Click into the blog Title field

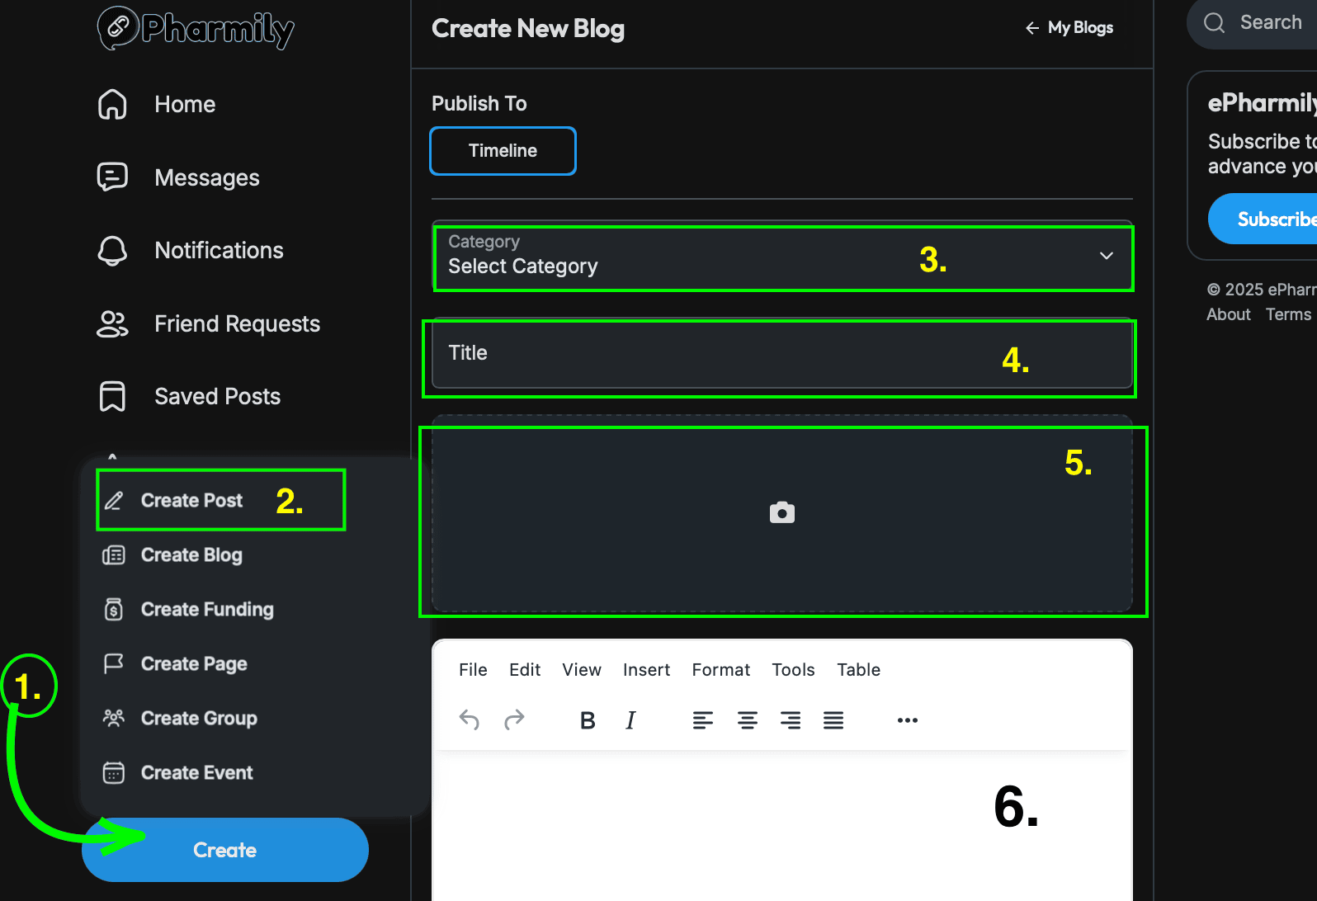click(781, 353)
